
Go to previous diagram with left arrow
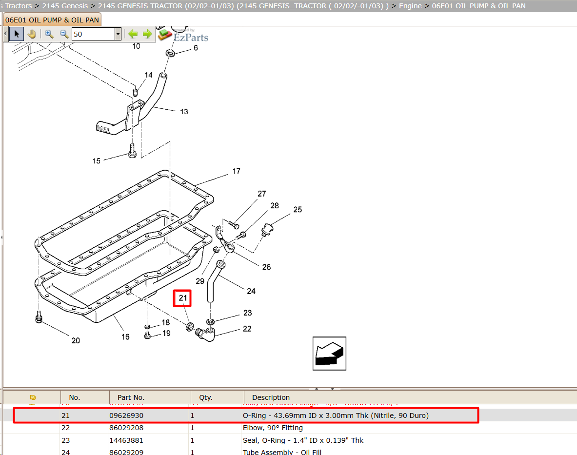(133, 34)
